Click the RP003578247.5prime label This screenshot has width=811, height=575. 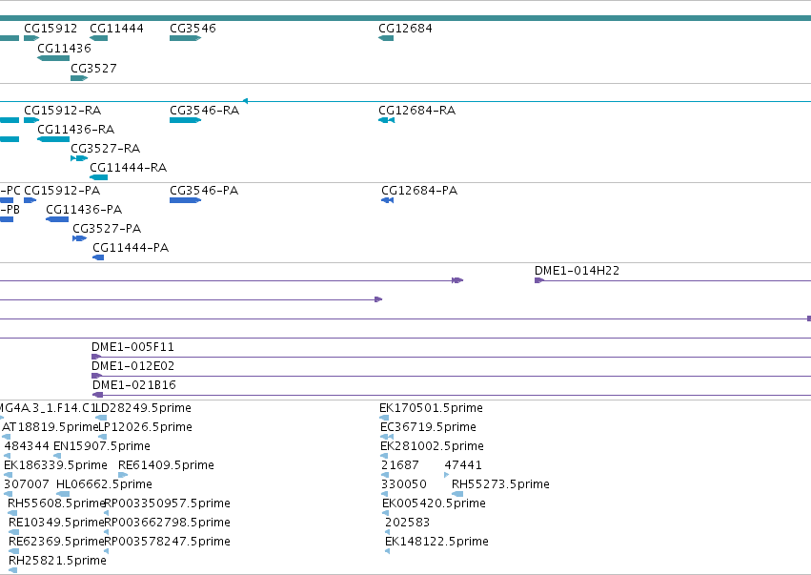click(x=167, y=542)
